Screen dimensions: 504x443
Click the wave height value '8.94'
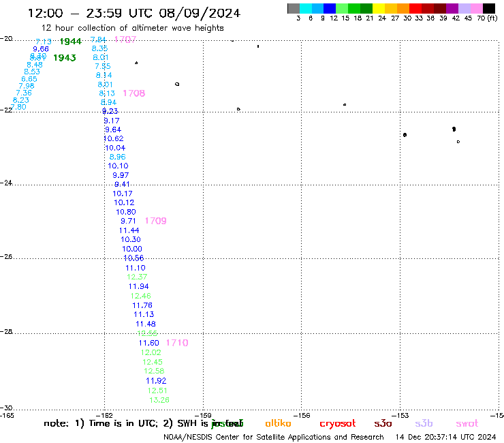(x=109, y=102)
